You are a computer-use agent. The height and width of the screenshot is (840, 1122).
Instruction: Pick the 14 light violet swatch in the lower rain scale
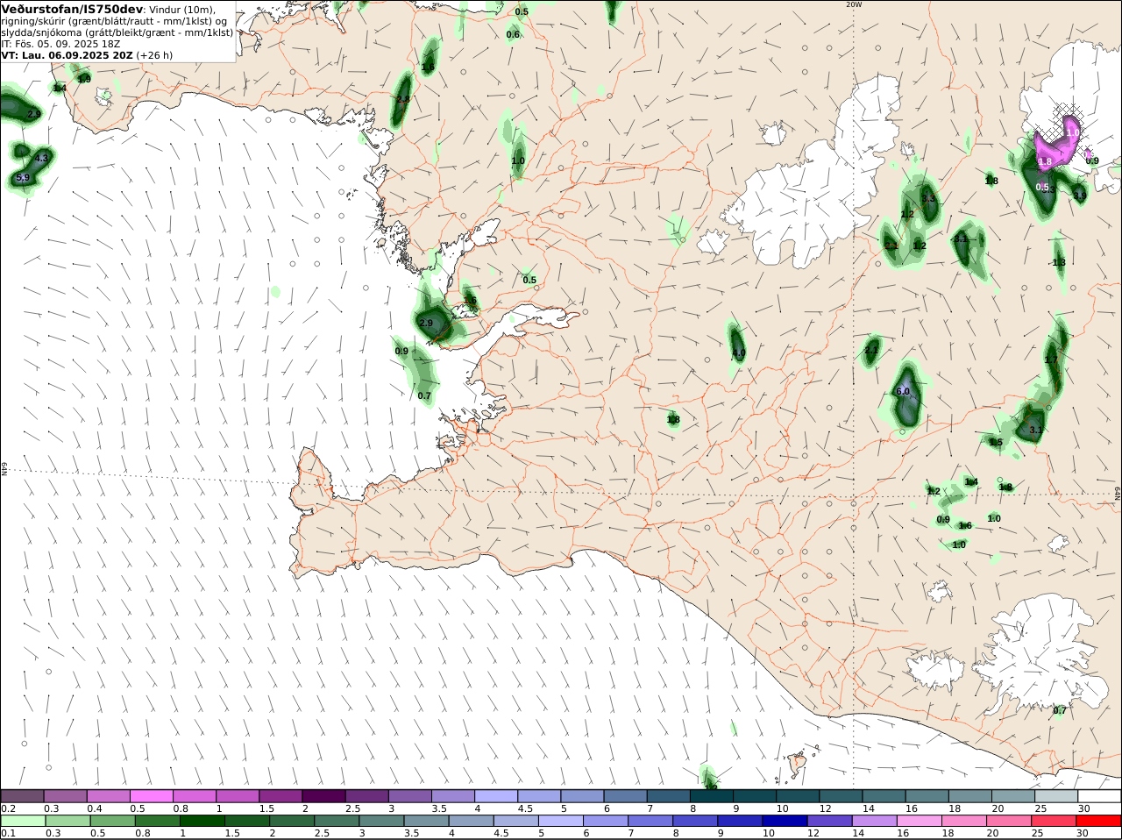[875, 821]
